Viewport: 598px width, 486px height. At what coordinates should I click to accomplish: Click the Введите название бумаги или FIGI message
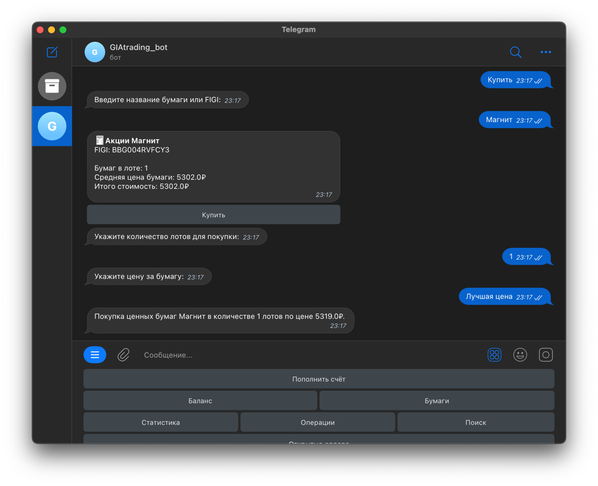click(168, 100)
